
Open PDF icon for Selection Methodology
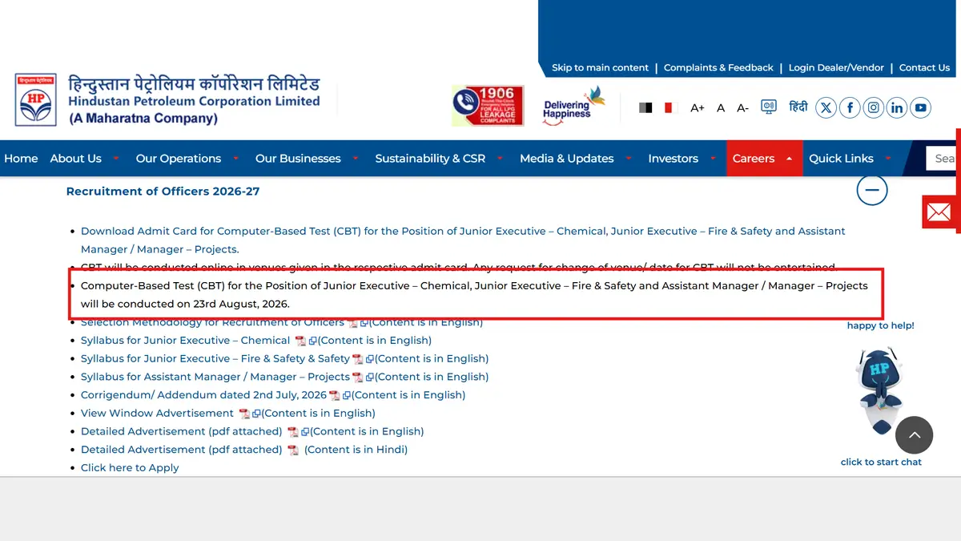point(352,323)
